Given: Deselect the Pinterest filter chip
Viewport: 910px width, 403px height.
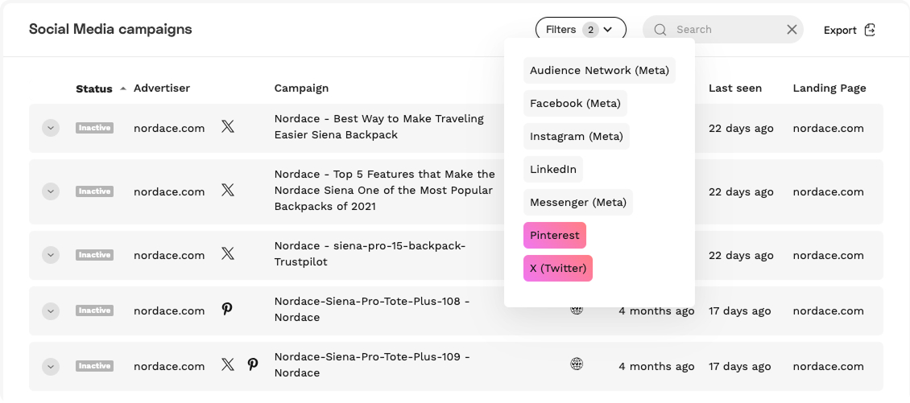Looking at the screenshot, I should [x=554, y=236].
